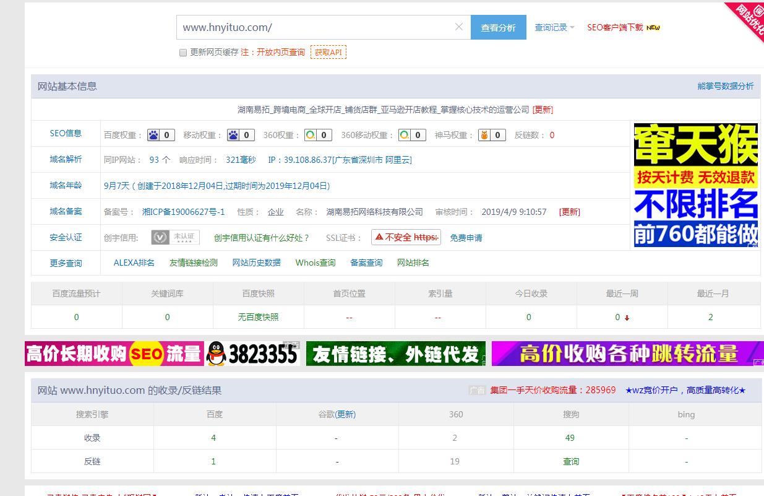Click 更新 beside 审核时间

tap(570, 212)
